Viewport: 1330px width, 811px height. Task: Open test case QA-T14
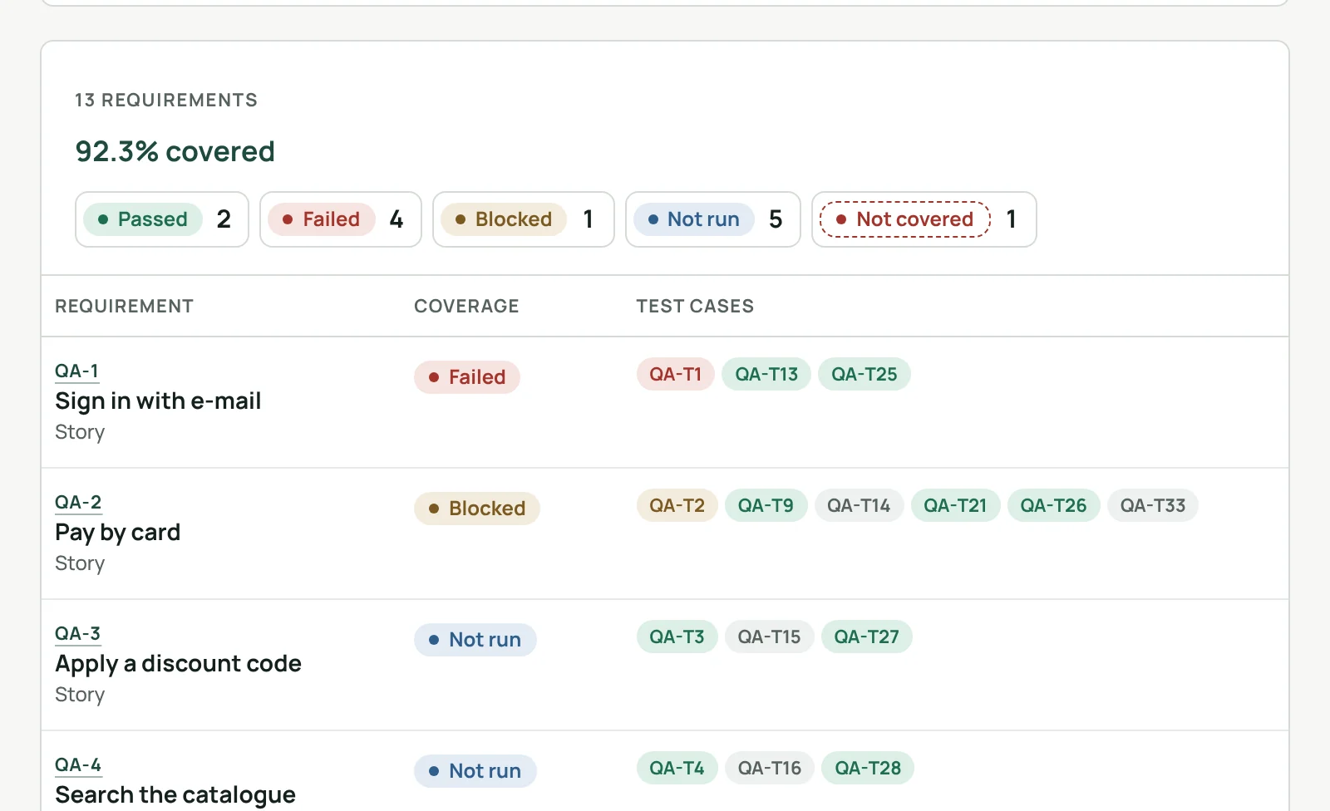(x=859, y=505)
